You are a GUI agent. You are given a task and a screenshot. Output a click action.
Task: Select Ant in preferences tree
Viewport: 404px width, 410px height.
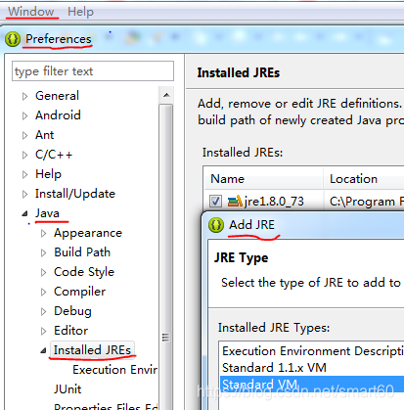(45, 135)
